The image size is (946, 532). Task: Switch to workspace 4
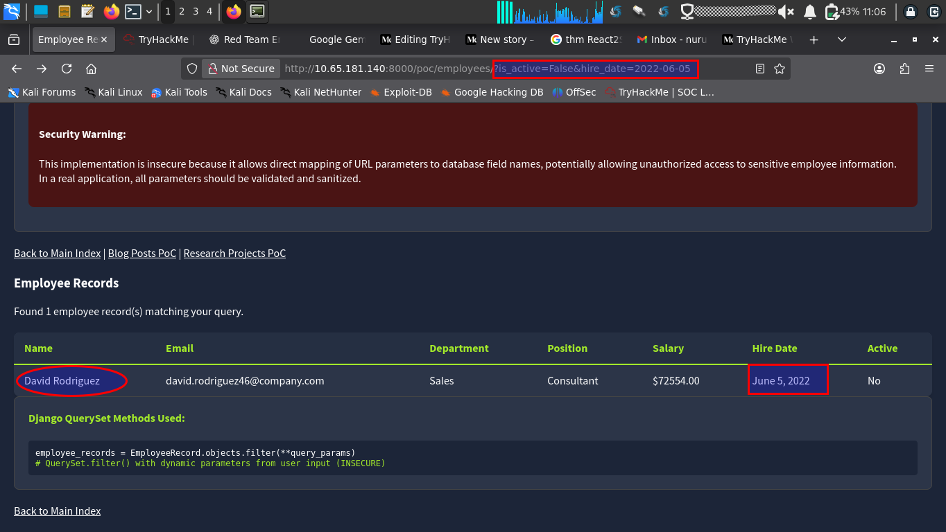coord(209,11)
